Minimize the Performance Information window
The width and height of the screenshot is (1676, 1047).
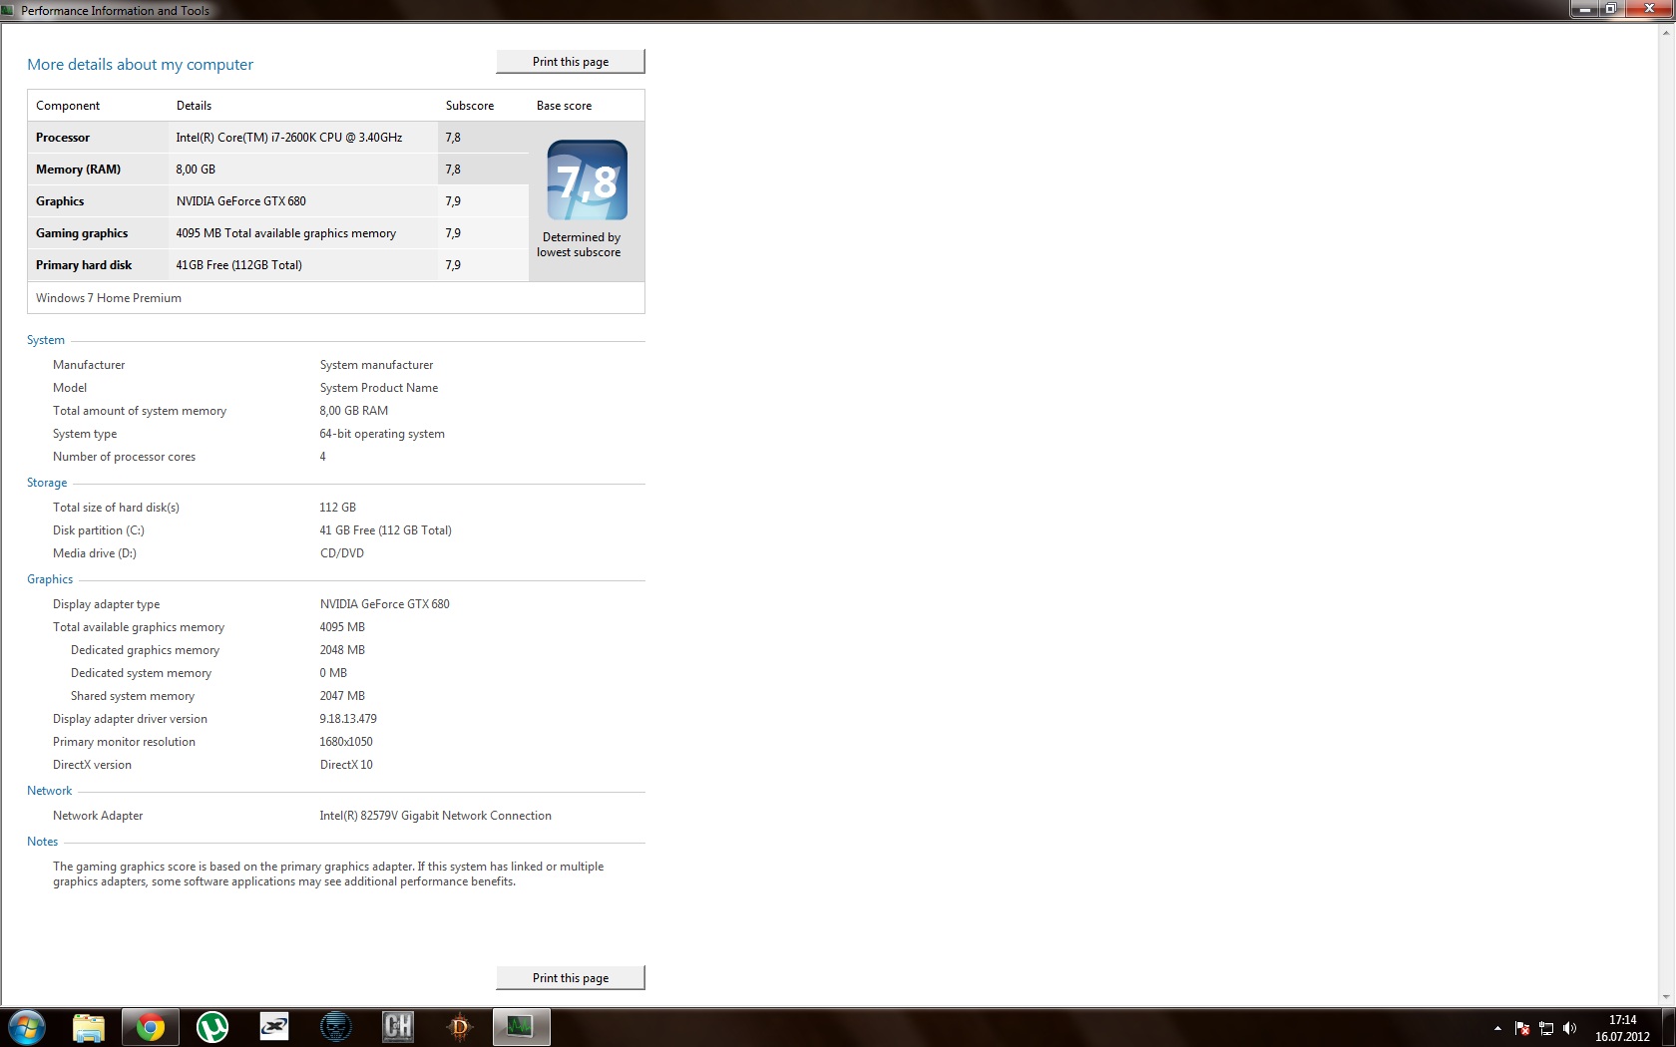tap(1584, 9)
